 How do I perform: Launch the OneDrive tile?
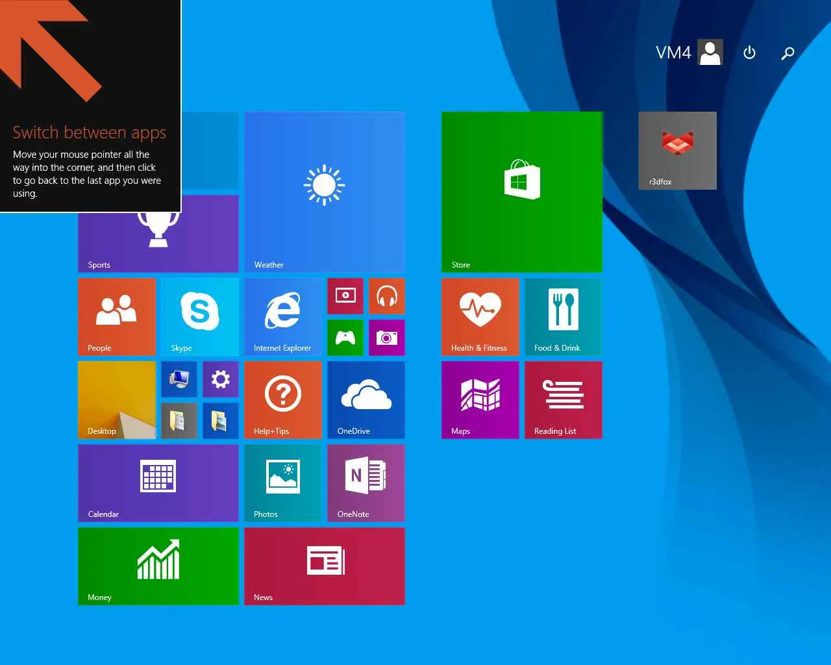coord(366,400)
